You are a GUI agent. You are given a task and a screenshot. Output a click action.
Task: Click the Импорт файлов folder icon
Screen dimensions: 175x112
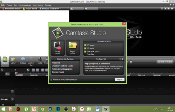click(x=73, y=48)
